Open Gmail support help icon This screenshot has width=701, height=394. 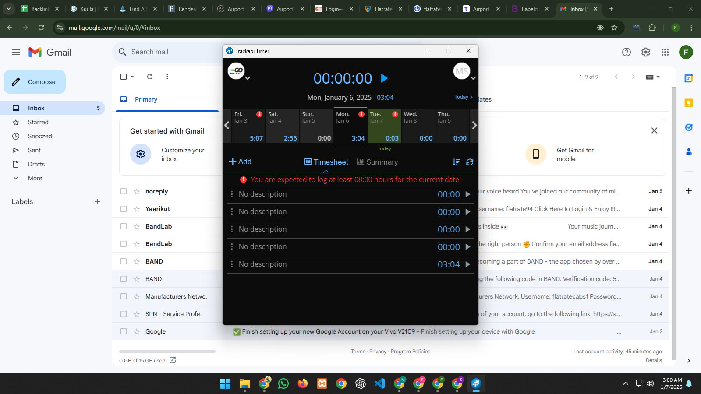pyautogui.click(x=627, y=52)
